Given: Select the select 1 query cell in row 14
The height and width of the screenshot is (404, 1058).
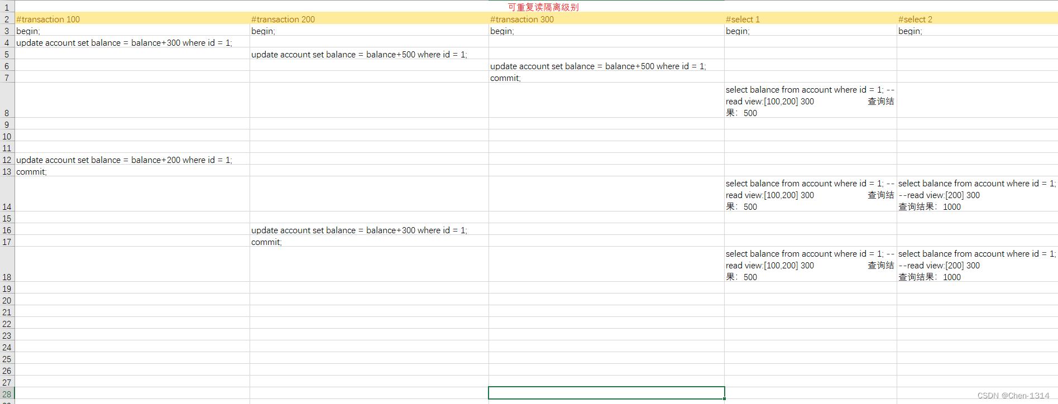Looking at the screenshot, I should pos(811,194).
